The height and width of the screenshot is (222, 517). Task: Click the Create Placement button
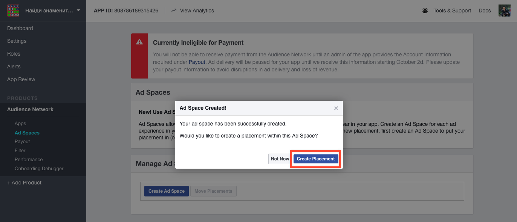pos(316,159)
